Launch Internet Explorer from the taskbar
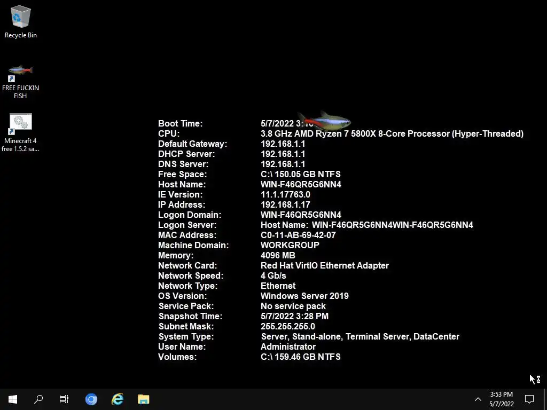 click(118, 399)
